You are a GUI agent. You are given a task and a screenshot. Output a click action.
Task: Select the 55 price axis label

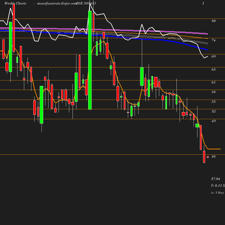214,102
